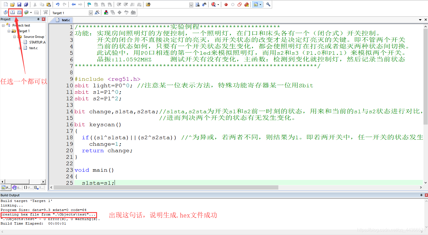Start or stop debug session
Viewport: 428px width, 235px height.
point(213,5)
